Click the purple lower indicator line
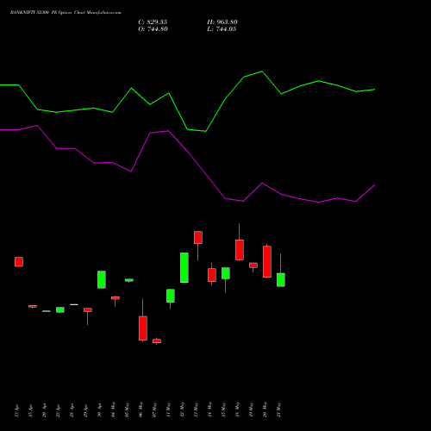The width and height of the screenshot is (431, 431). click(187, 152)
